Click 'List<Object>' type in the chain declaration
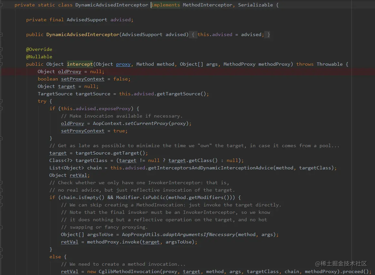375x275 pixels. (x=67, y=168)
